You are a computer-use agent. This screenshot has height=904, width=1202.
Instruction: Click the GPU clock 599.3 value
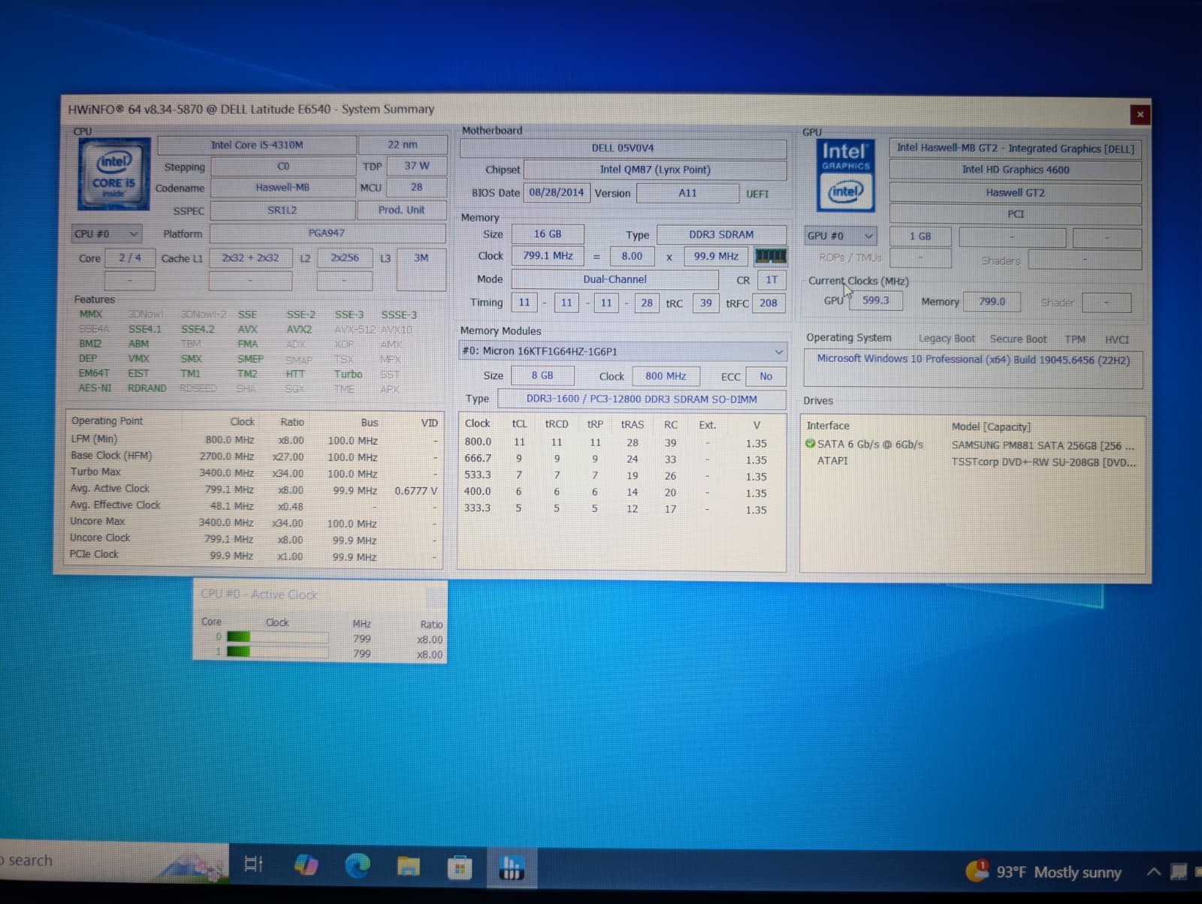(x=875, y=300)
